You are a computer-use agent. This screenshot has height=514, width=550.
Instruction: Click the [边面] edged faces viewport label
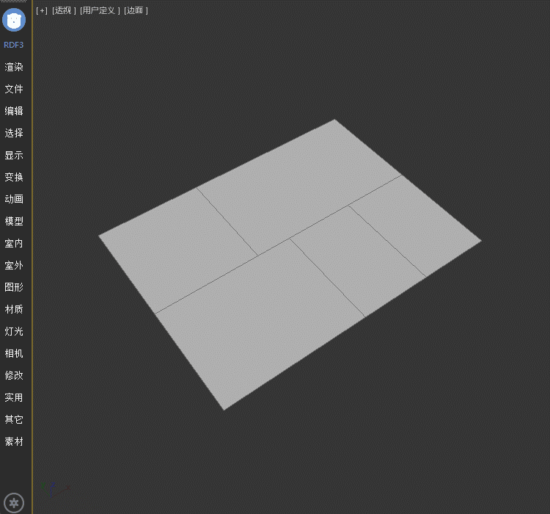136,10
